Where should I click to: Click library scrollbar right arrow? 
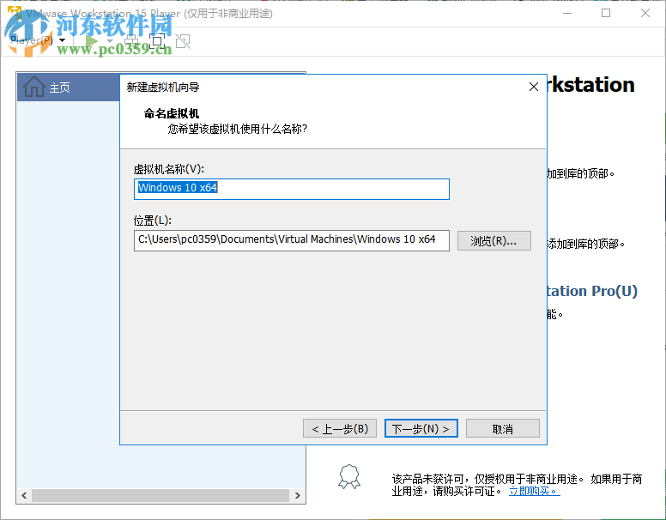click(297, 495)
